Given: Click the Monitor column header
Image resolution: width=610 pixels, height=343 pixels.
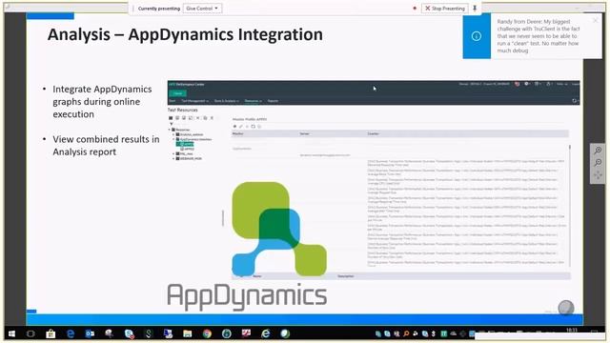Looking at the screenshot, I should pos(238,133).
